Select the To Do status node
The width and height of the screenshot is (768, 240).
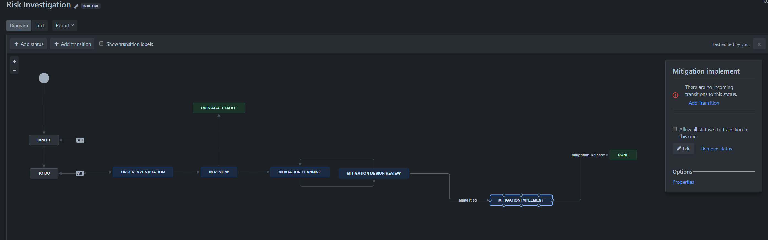tap(44, 173)
